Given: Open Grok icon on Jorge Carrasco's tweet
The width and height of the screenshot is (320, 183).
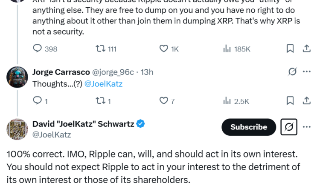Looking at the screenshot, I should coord(292,71).
